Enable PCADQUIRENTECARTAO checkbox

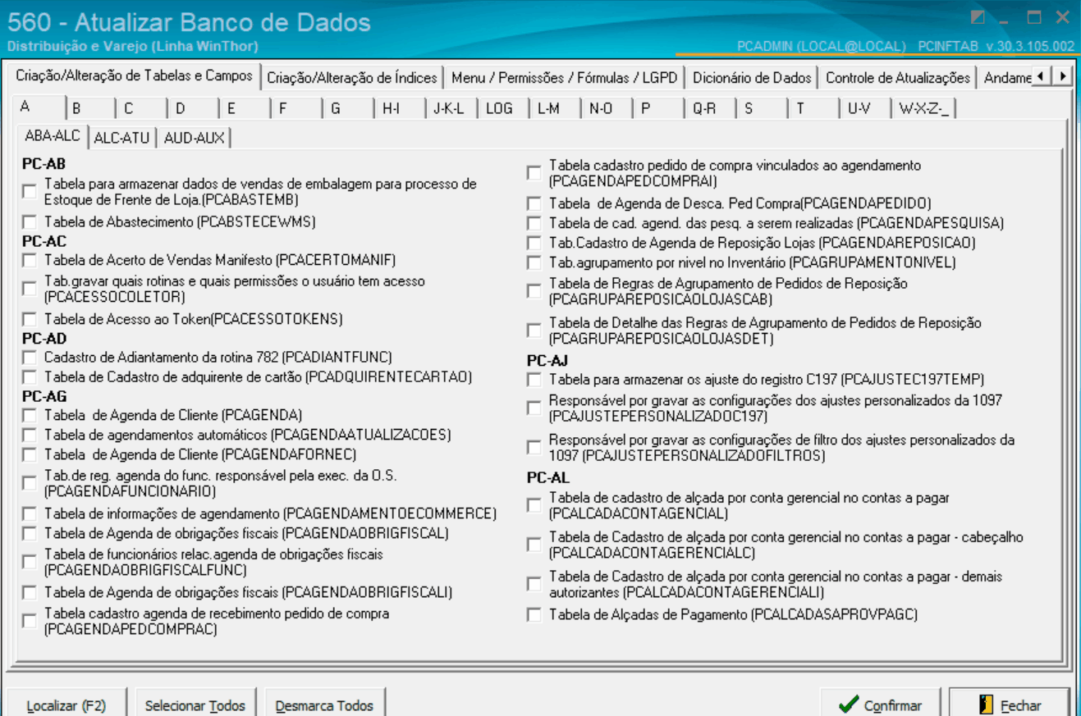30,376
